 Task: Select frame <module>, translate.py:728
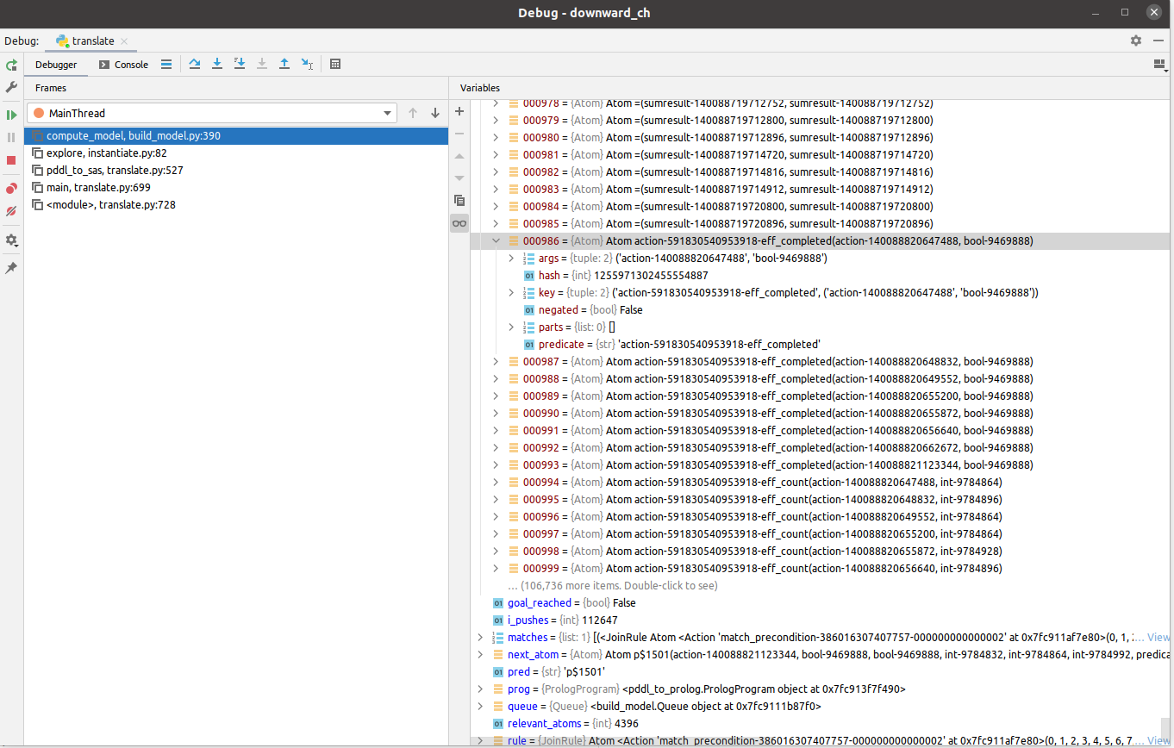[236, 205]
